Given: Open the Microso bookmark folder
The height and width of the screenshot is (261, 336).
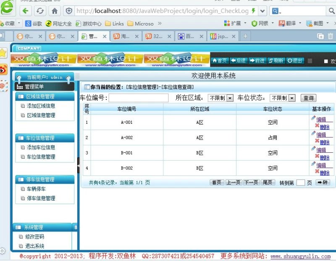Looking at the screenshot, I should [140, 23].
